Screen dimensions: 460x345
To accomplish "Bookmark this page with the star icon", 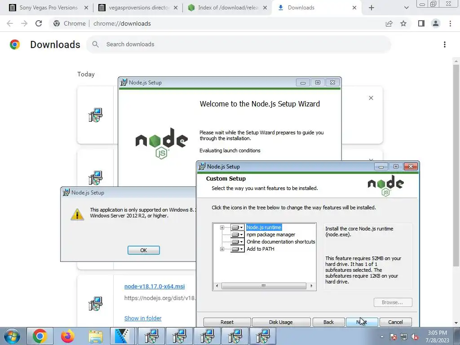I will pos(403,23).
